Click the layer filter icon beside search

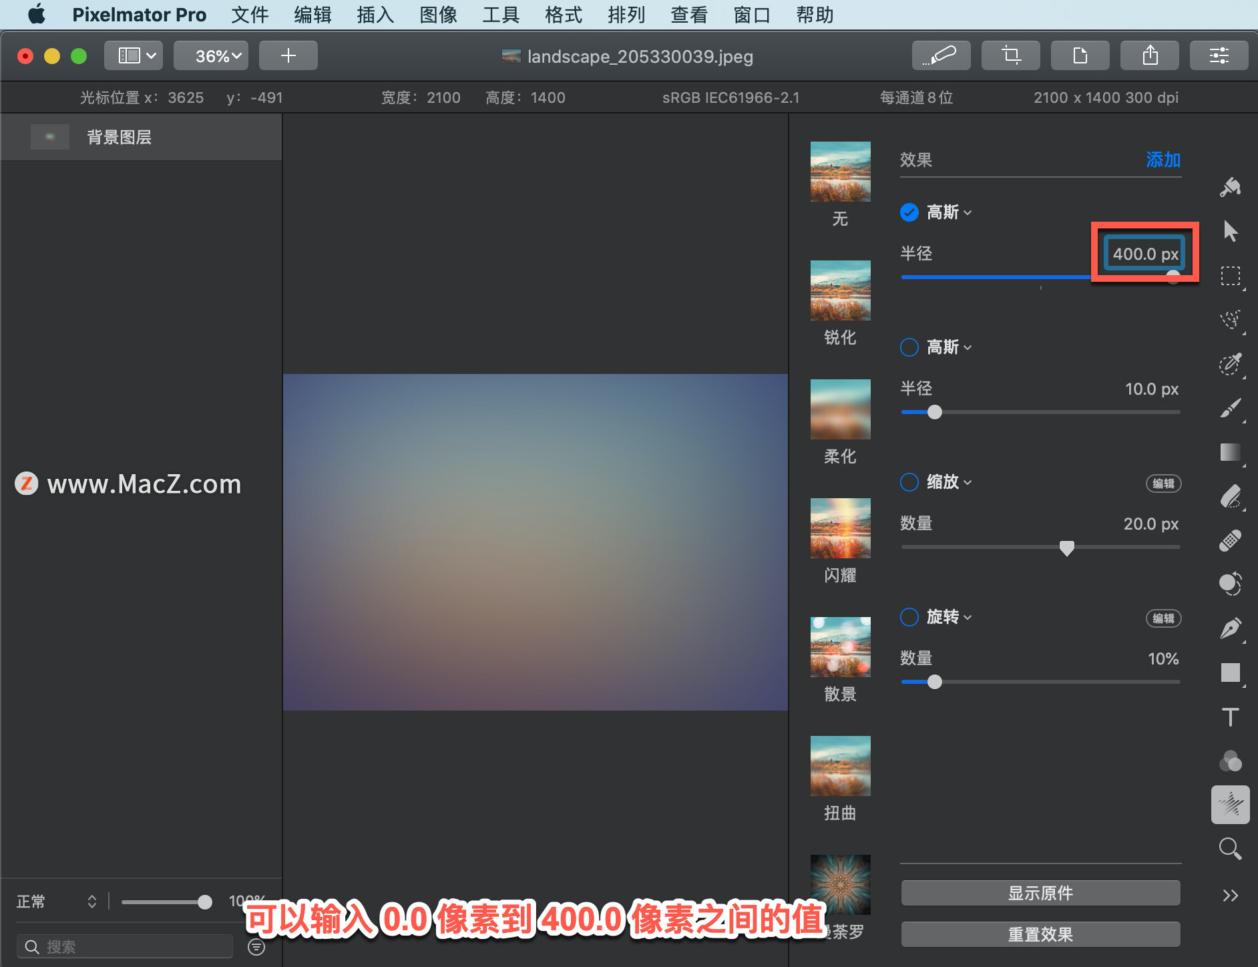(256, 946)
